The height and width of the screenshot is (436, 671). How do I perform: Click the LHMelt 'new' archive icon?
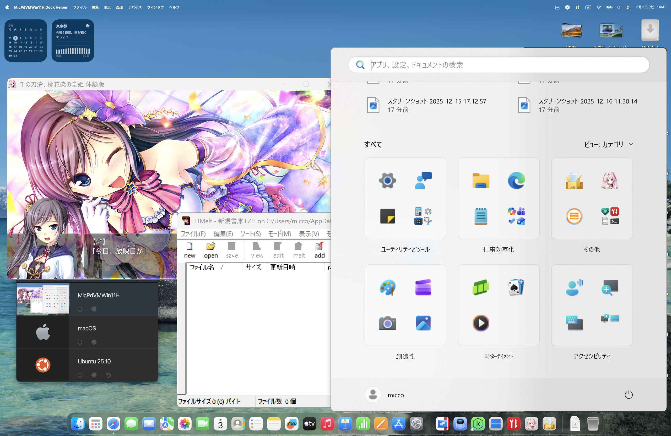(x=190, y=247)
